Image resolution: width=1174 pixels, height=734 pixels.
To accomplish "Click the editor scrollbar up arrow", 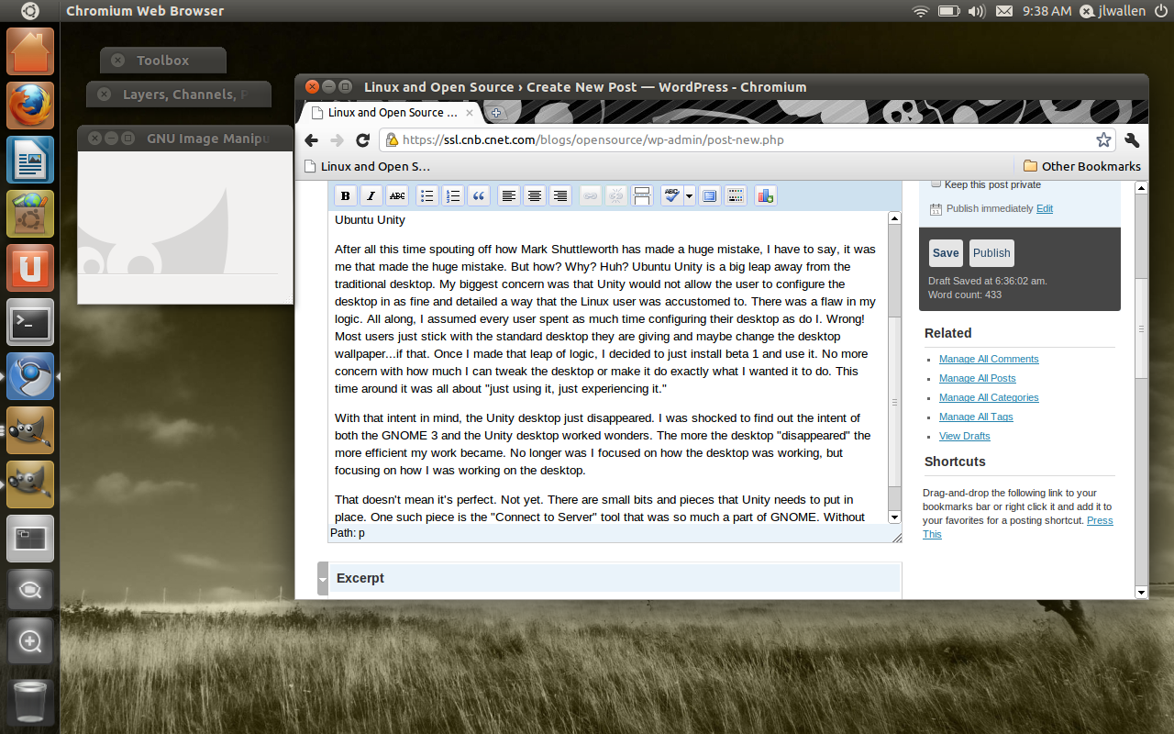I will coord(894,218).
